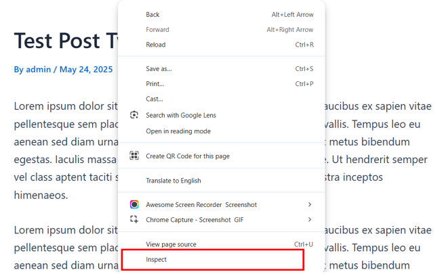Click the May 24, 2025 post date

(86, 69)
